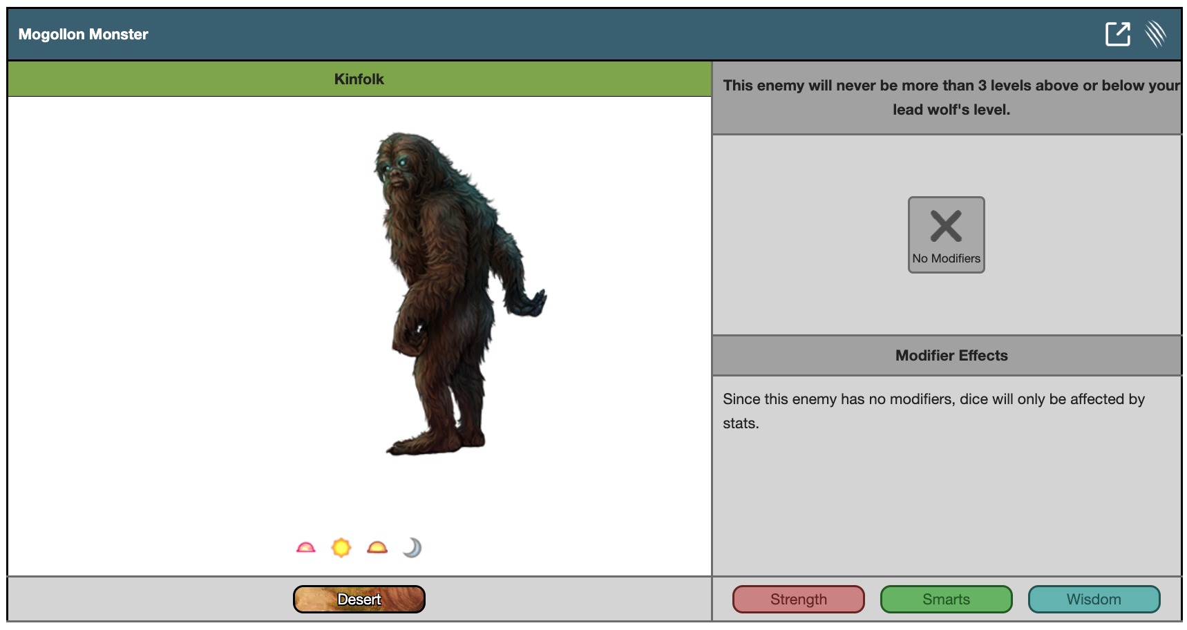The image size is (1187, 630).
Task: Click the X icon above No Modifiers
Action: pos(946,226)
